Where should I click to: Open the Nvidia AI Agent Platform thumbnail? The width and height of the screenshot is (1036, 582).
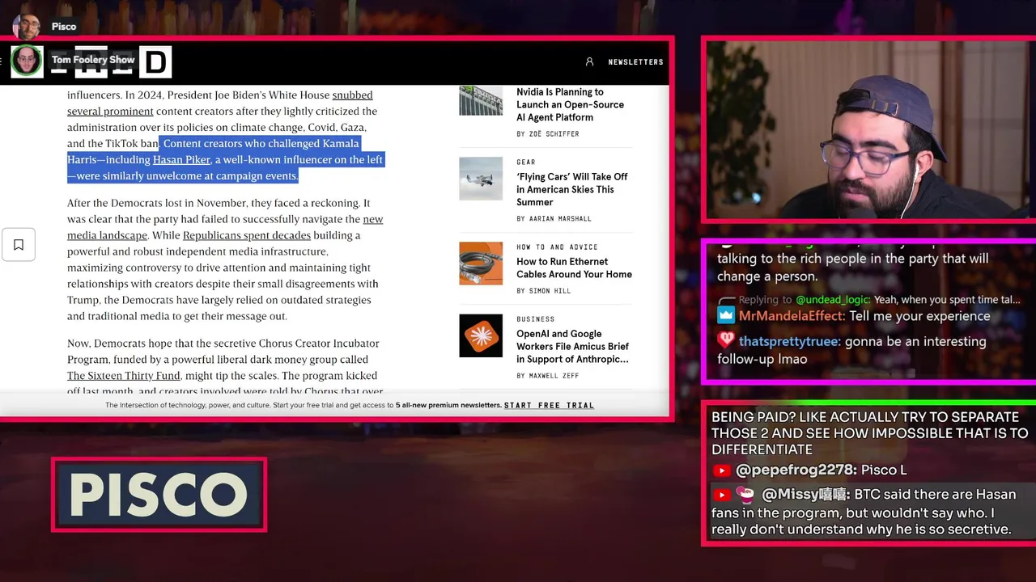pyautogui.click(x=481, y=100)
